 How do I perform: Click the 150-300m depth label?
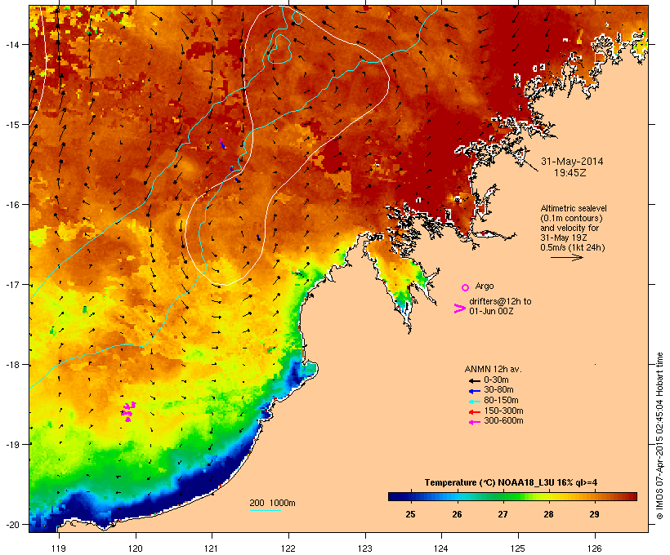point(503,411)
